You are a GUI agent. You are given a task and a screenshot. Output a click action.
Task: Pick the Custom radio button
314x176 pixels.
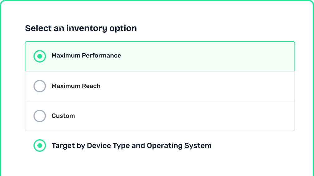point(40,116)
